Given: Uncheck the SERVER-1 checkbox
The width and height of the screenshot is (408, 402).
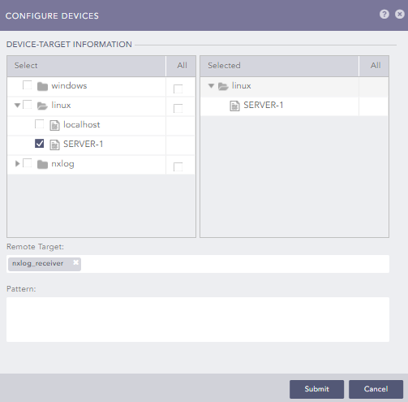Looking at the screenshot, I should tap(40, 144).
